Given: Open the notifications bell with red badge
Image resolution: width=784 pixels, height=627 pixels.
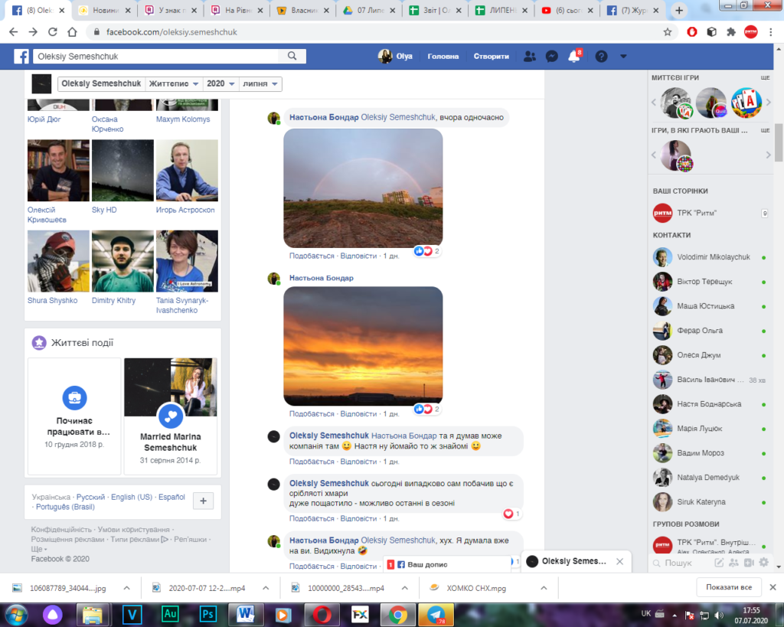Looking at the screenshot, I should click(573, 57).
